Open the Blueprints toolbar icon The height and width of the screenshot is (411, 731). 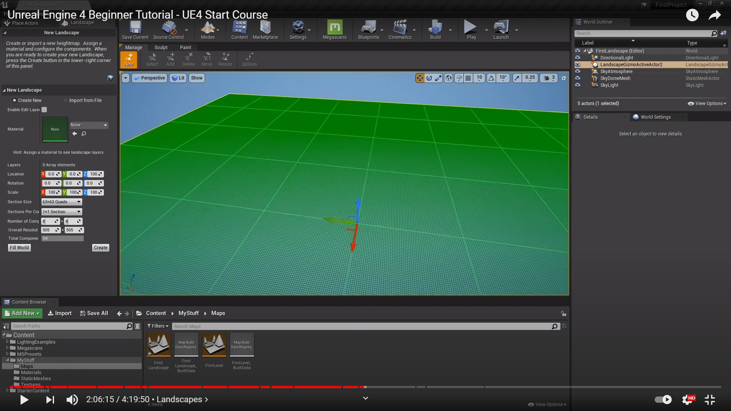pos(368,30)
